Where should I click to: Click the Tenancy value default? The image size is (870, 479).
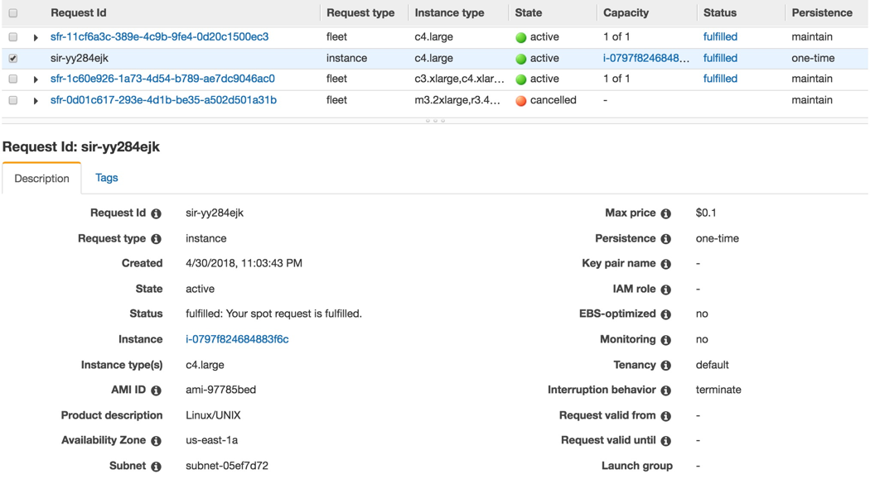coord(712,365)
